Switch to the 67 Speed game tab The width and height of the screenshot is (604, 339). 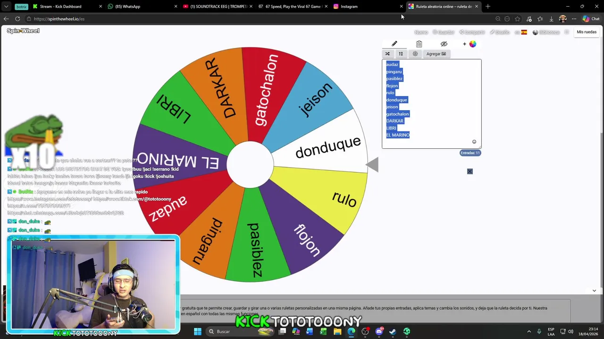point(293,7)
